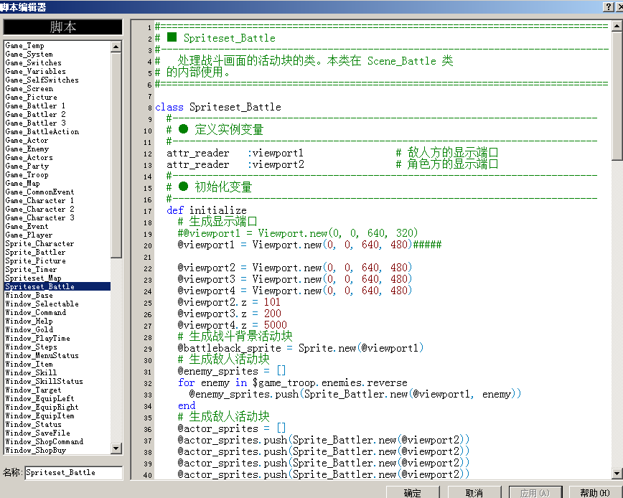The image size is (623, 498).
Task: Select the Game_Battler 3 script
Action: pyautogui.click(x=57, y=123)
